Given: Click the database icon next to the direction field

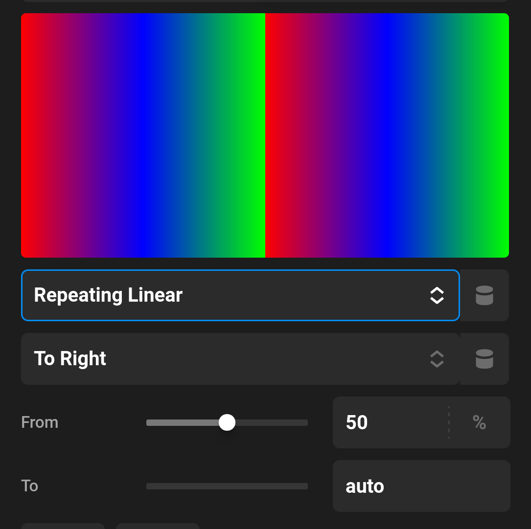Looking at the screenshot, I should 484,359.
